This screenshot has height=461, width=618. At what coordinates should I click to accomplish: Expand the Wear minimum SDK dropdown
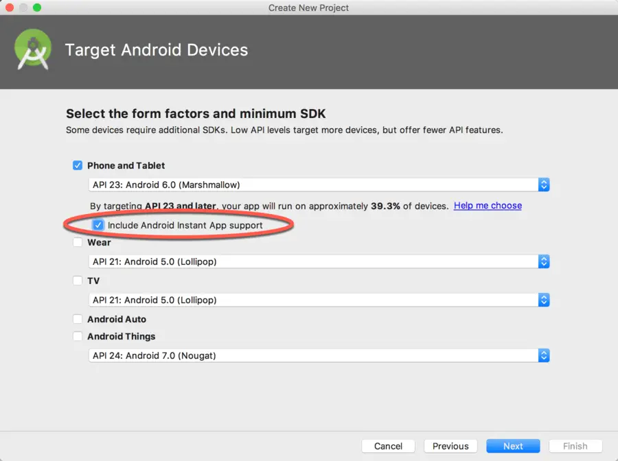[x=319, y=261]
